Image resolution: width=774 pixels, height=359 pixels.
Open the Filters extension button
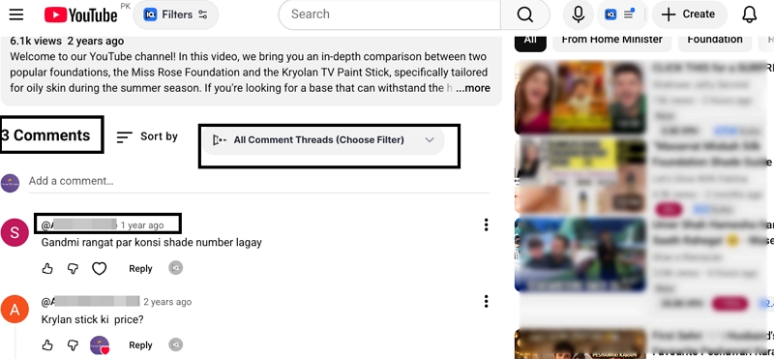coord(175,15)
